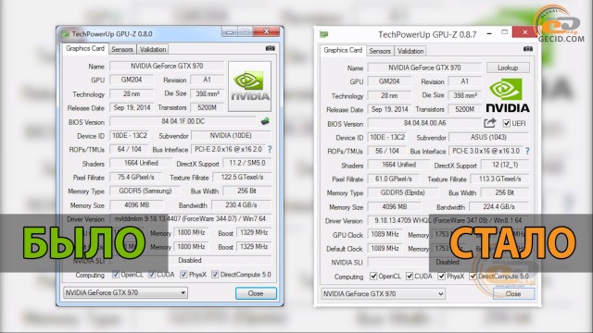Viewport: 593px width, 333px height.
Task: Open GPU selection dropdown in GPU-Z 0.8.7
Action: point(383,294)
